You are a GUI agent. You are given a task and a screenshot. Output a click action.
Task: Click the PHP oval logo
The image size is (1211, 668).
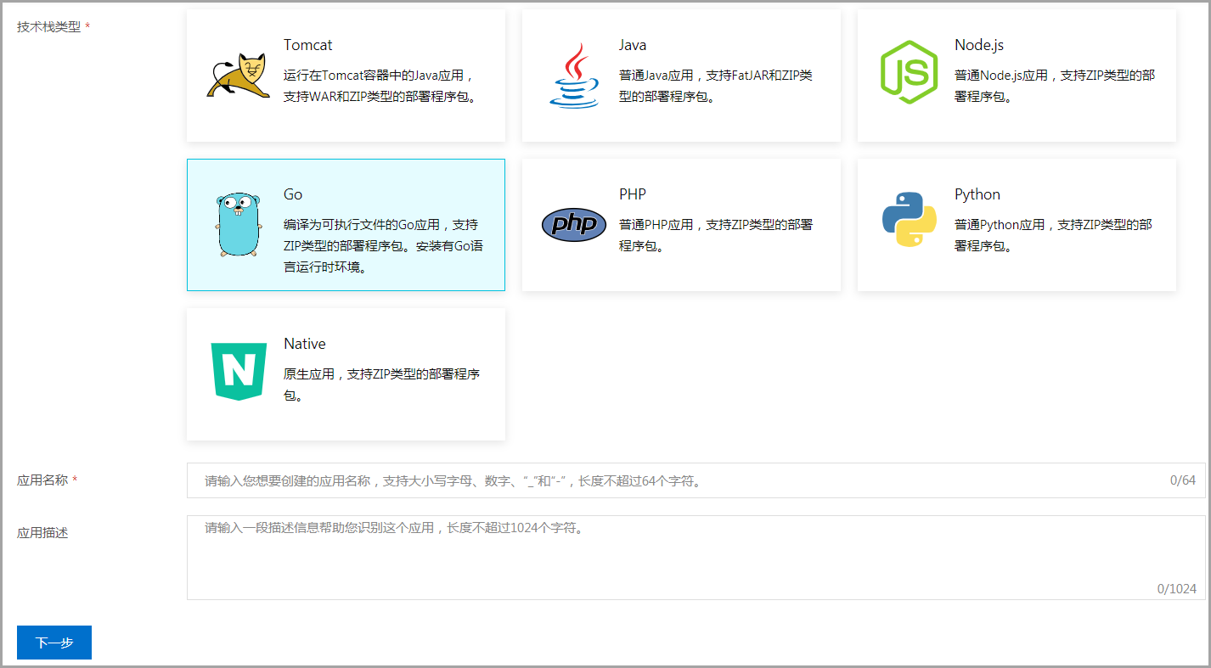click(574, 225)
